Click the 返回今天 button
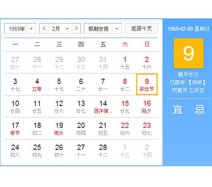The height and width of the screenshot is (187, 212). 142,28
